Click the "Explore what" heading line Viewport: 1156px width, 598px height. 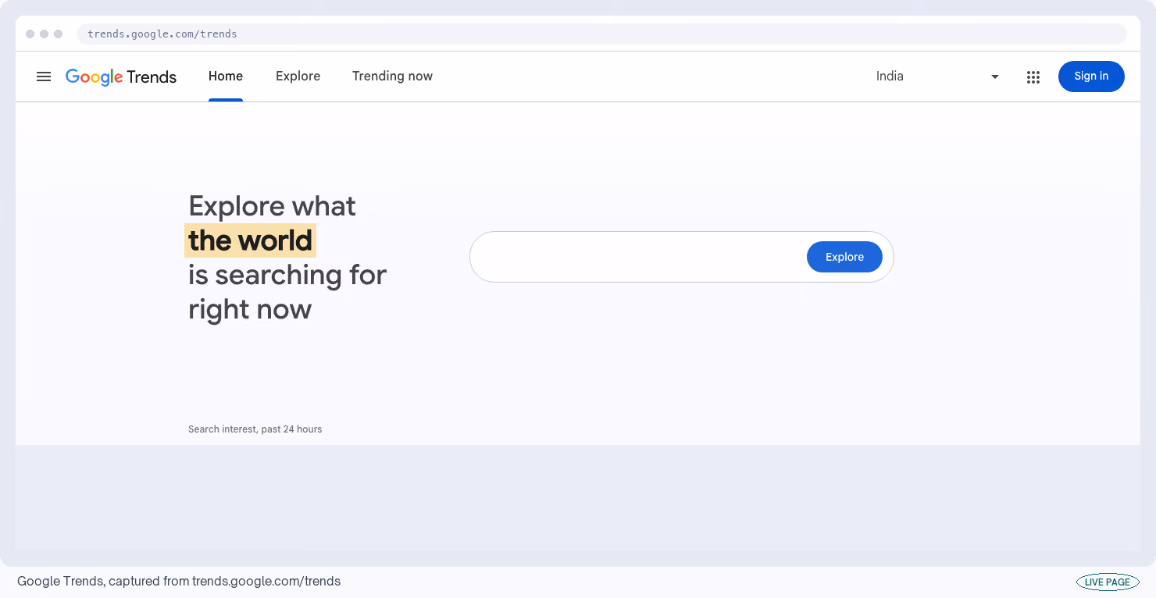click(x=272, y=206)
